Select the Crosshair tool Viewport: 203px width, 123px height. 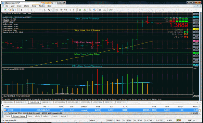26,10
